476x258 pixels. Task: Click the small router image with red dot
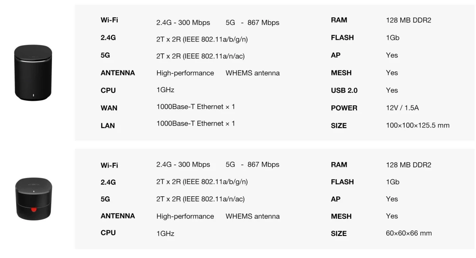click(x=33, y=198)
